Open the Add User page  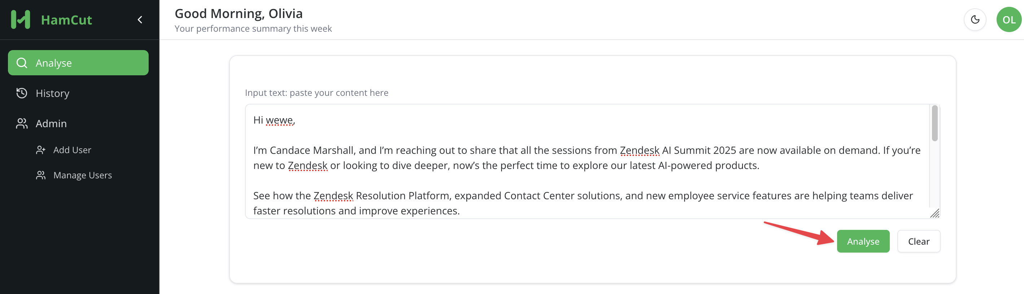[73, 150]
